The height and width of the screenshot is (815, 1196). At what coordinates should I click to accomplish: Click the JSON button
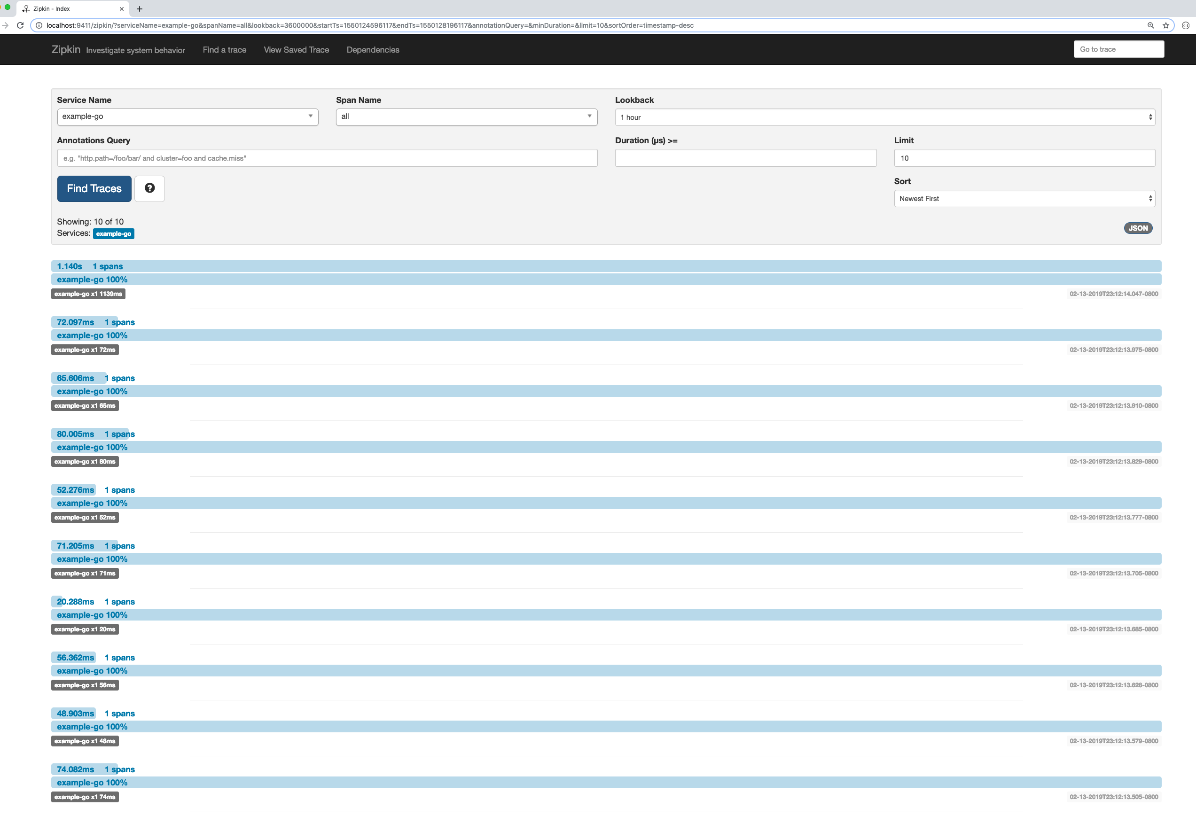[1138, 228]
